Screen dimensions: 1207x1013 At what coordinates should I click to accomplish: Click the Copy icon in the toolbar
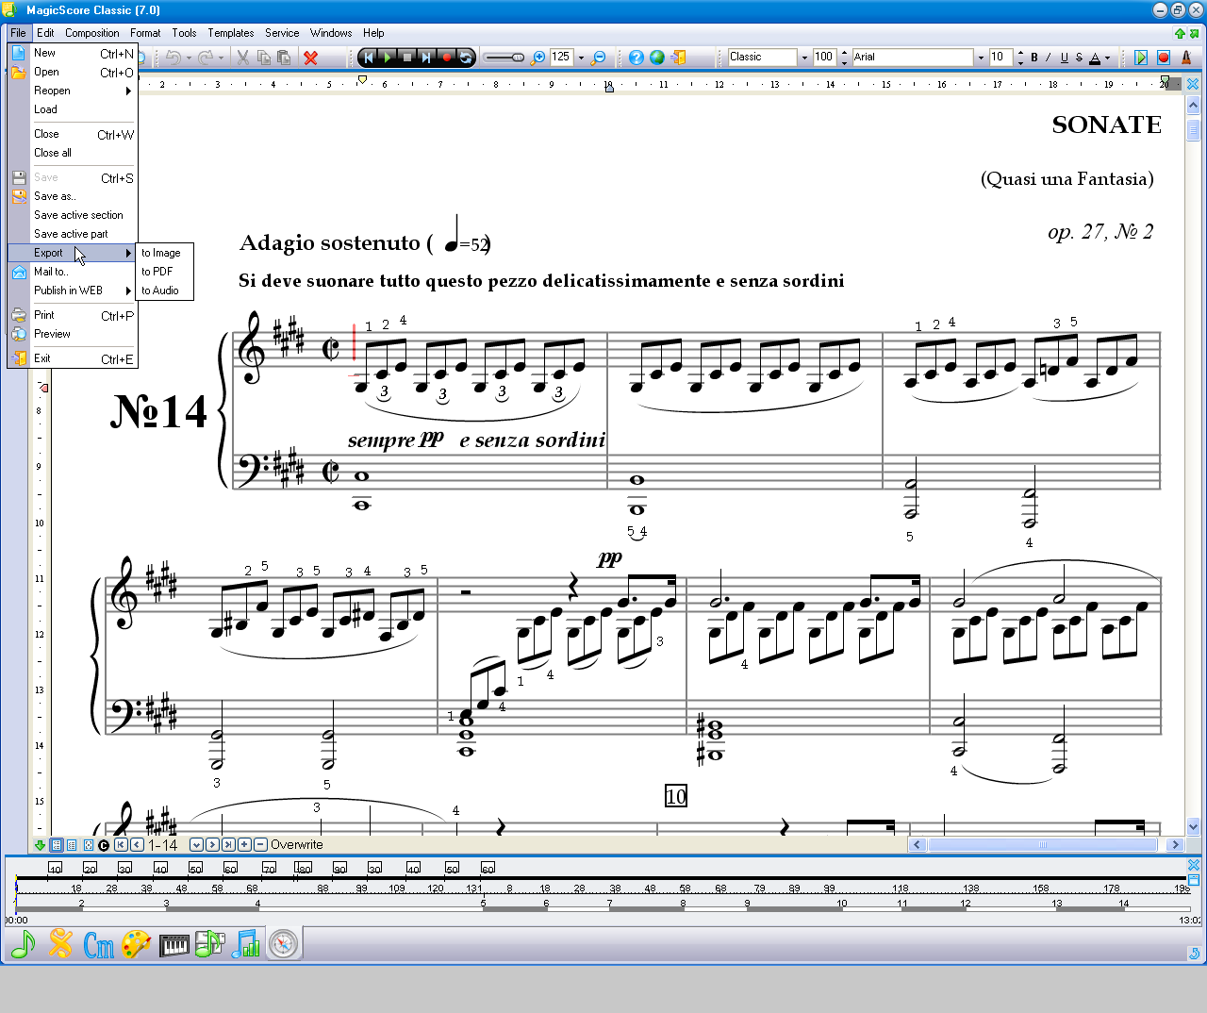pyautogui.click(x=263, y=58)
